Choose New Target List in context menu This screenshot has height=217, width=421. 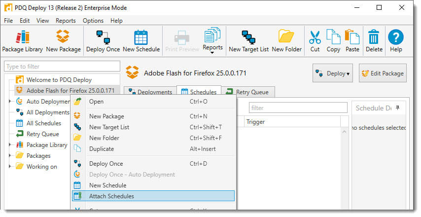[153, 127]
